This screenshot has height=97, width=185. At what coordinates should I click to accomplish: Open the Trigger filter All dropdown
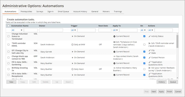click(x=74, y=30)
